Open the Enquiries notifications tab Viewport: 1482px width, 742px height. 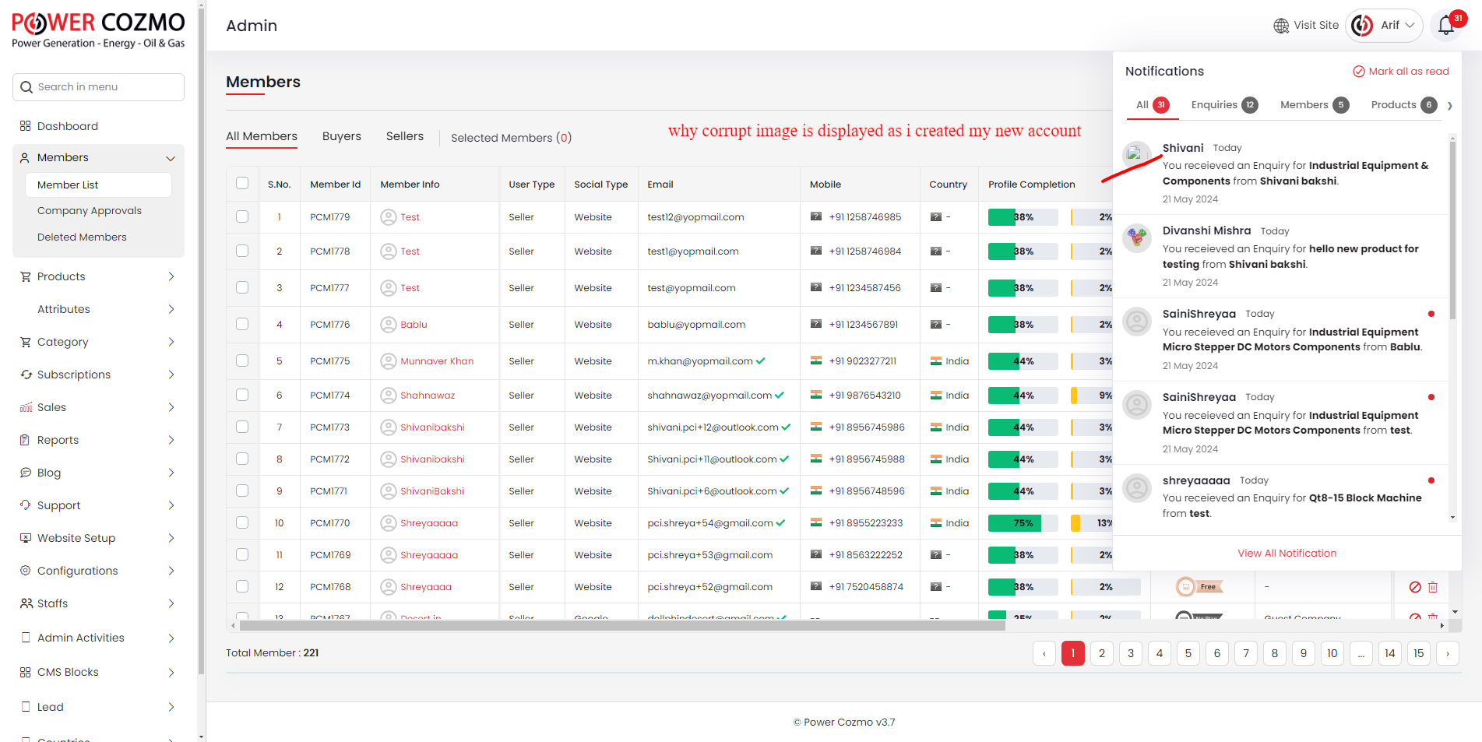(x=1223, y=105)
